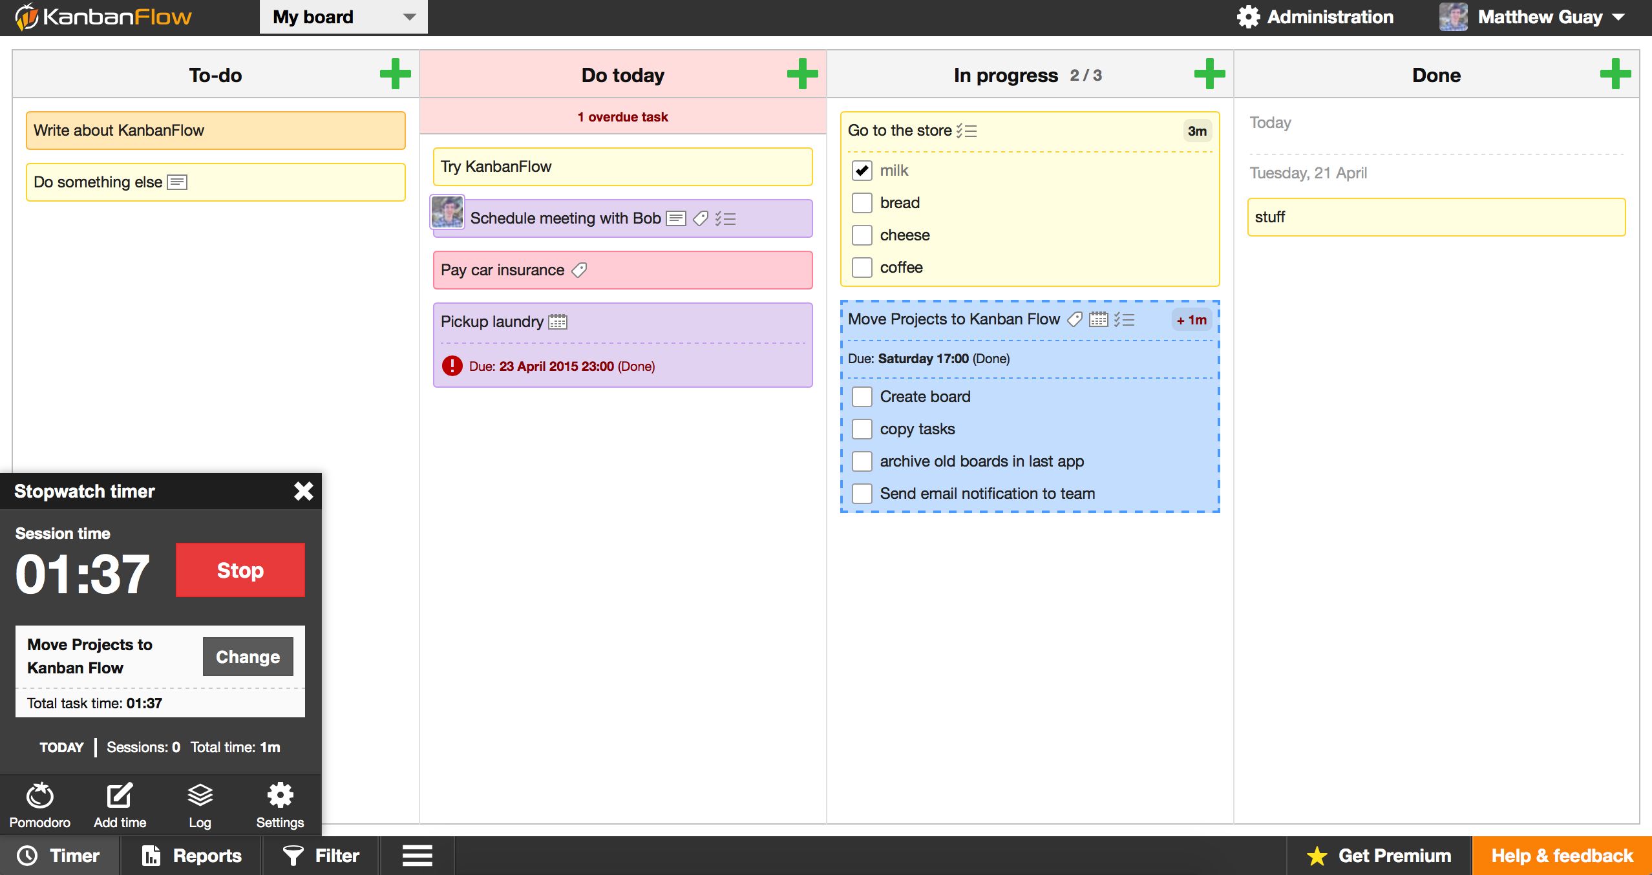
Task: Open the Filter panel from the bottom bar
Action: [321, 856]
